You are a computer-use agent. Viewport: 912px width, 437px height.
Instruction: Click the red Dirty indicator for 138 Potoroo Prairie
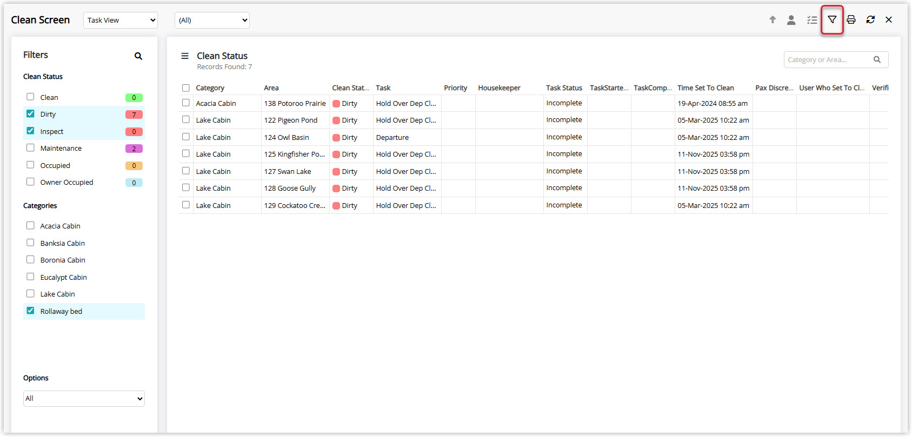336,104
